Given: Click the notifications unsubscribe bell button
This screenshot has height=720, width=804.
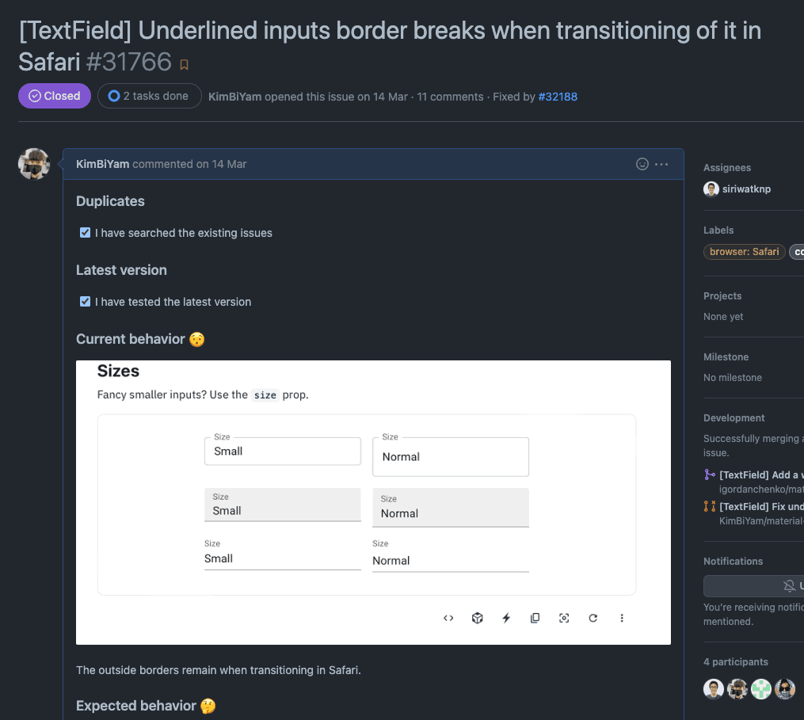Looking at the screenshot, I should pyautogui.click(x=789, y=586).
